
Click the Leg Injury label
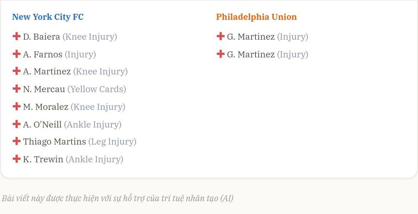[112, 142]
